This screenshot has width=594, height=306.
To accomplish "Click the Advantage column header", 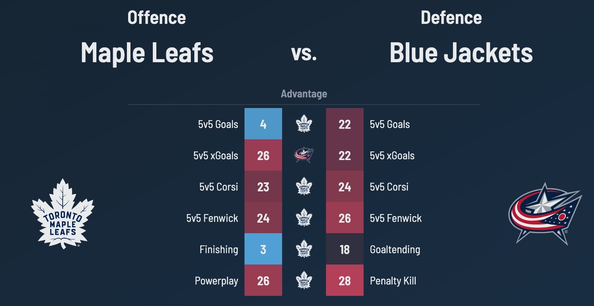I will (304, 94).
